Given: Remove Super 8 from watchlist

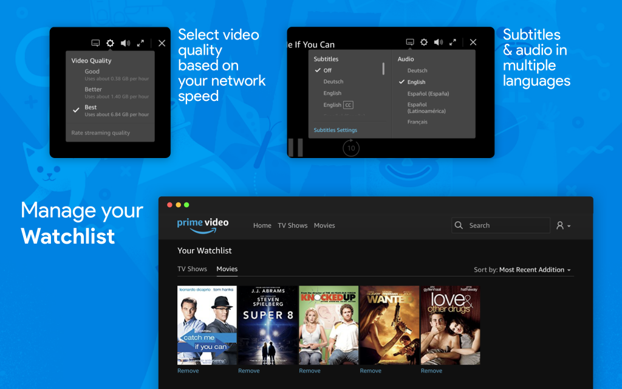Looking at the screenshot, I should click(248, 371).
